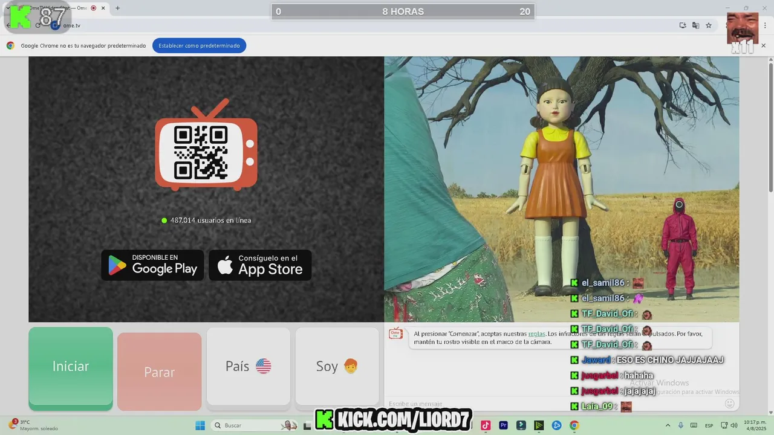Viewport: 774px width, 435px height.
Task: Open Google Chrome from the taskbar
Action: point(574,425)
